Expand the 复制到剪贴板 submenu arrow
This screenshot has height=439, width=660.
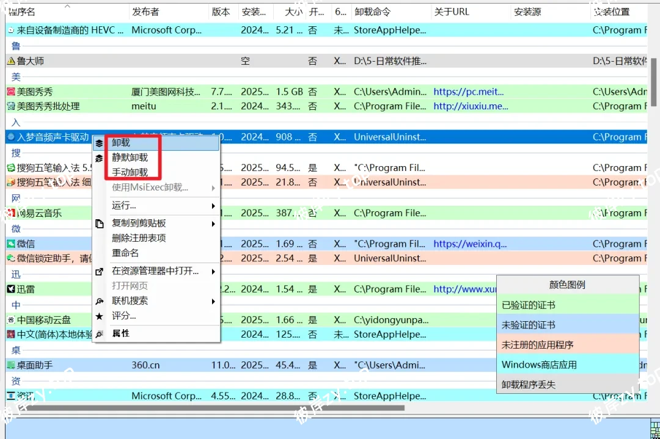point(214,223)
